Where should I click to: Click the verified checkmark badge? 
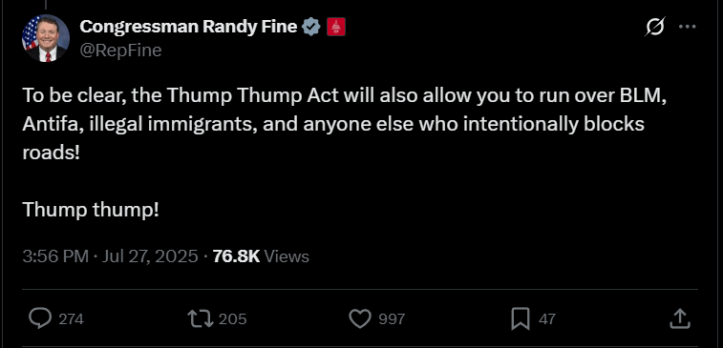311,27
